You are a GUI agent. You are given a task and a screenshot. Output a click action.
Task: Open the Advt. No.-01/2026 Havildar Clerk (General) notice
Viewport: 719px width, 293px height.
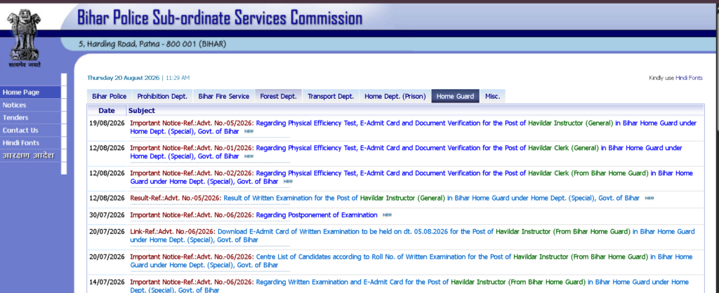406,152
